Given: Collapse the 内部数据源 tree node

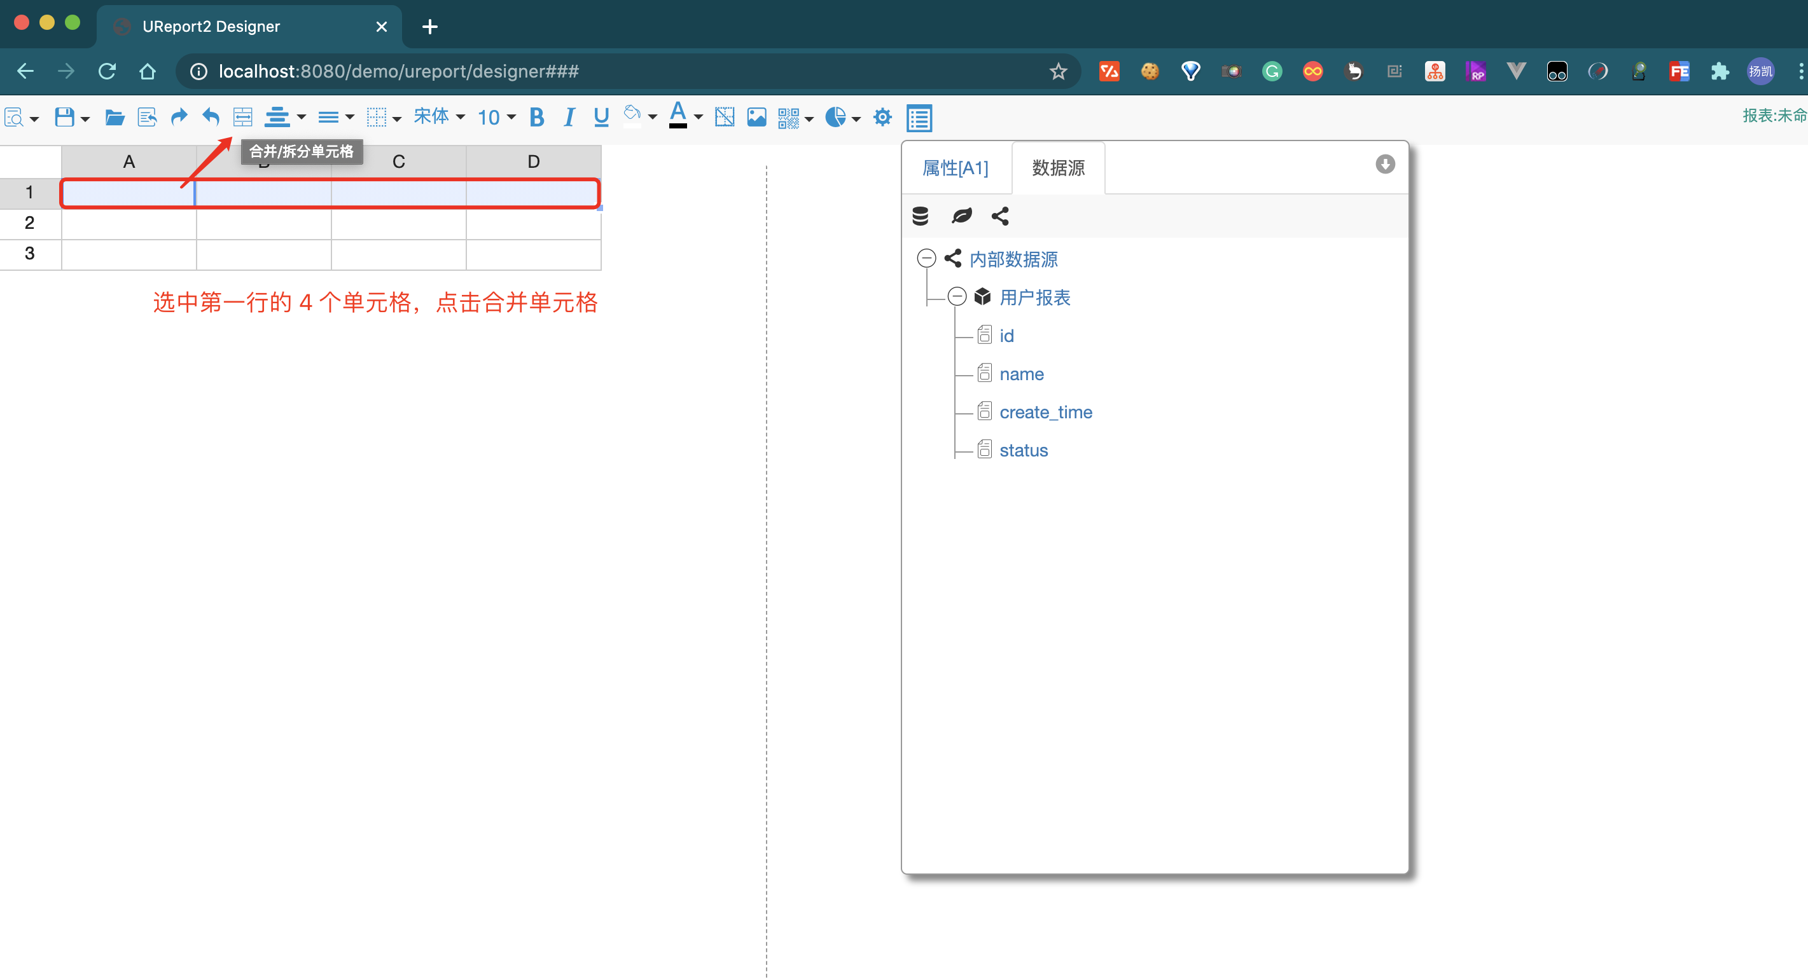Looking at the screenshot, I should [926, 259].
